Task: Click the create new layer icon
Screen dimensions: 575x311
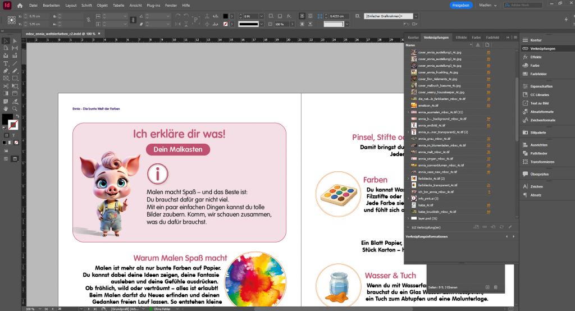Action: (487, 287)
